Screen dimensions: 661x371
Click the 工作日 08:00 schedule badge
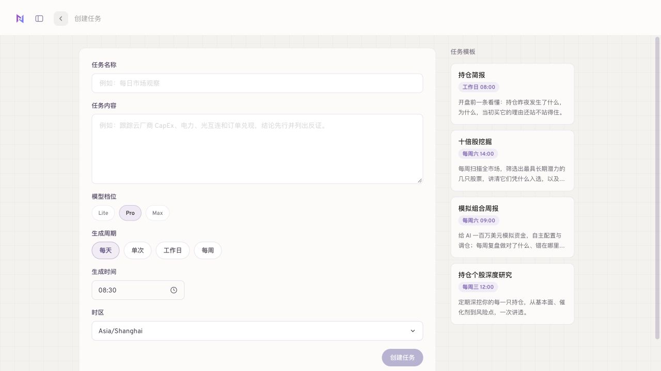[479, 87]
